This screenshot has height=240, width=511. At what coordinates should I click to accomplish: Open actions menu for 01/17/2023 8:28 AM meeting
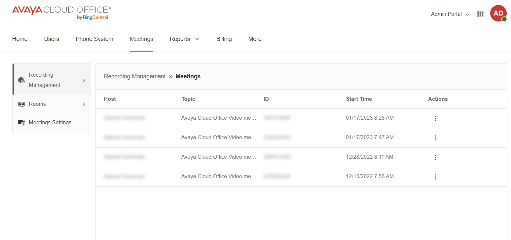(435, 118)
